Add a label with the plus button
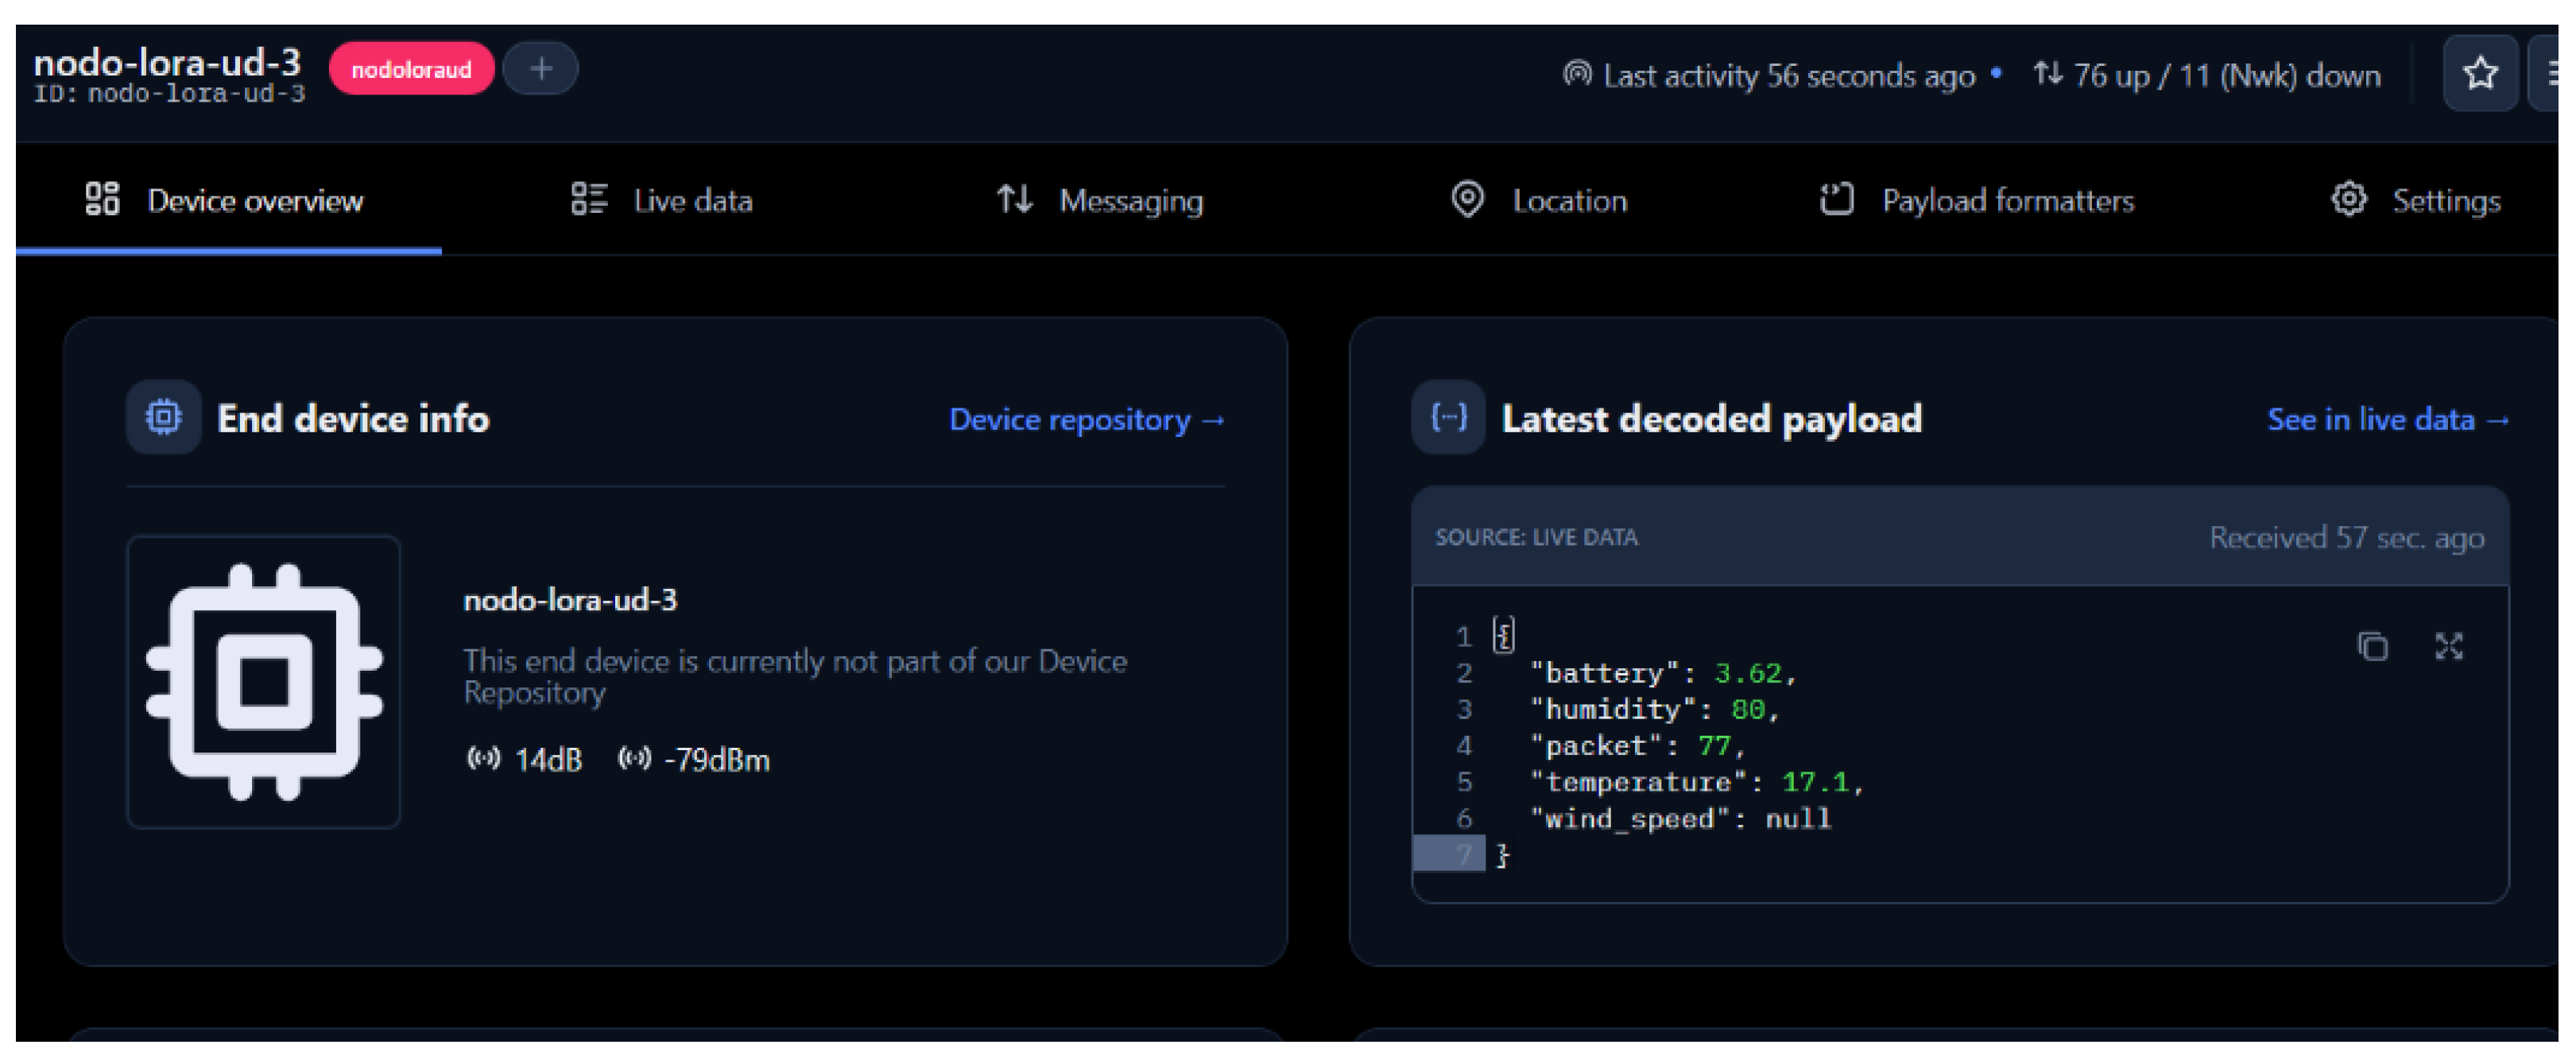The width and height of the screenshot is (2576, 1064). point(540,69)
